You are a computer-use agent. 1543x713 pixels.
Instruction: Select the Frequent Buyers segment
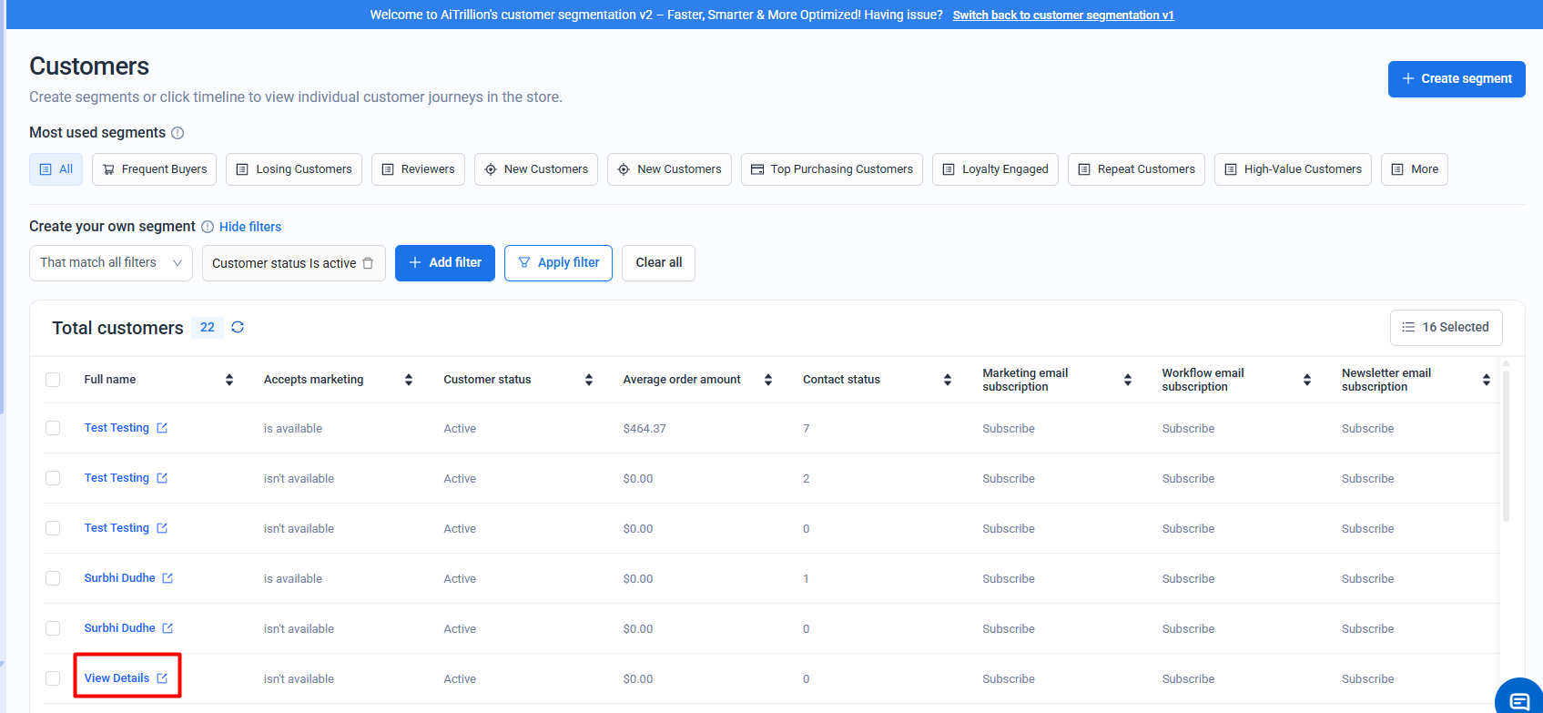(x=154, y=169)
